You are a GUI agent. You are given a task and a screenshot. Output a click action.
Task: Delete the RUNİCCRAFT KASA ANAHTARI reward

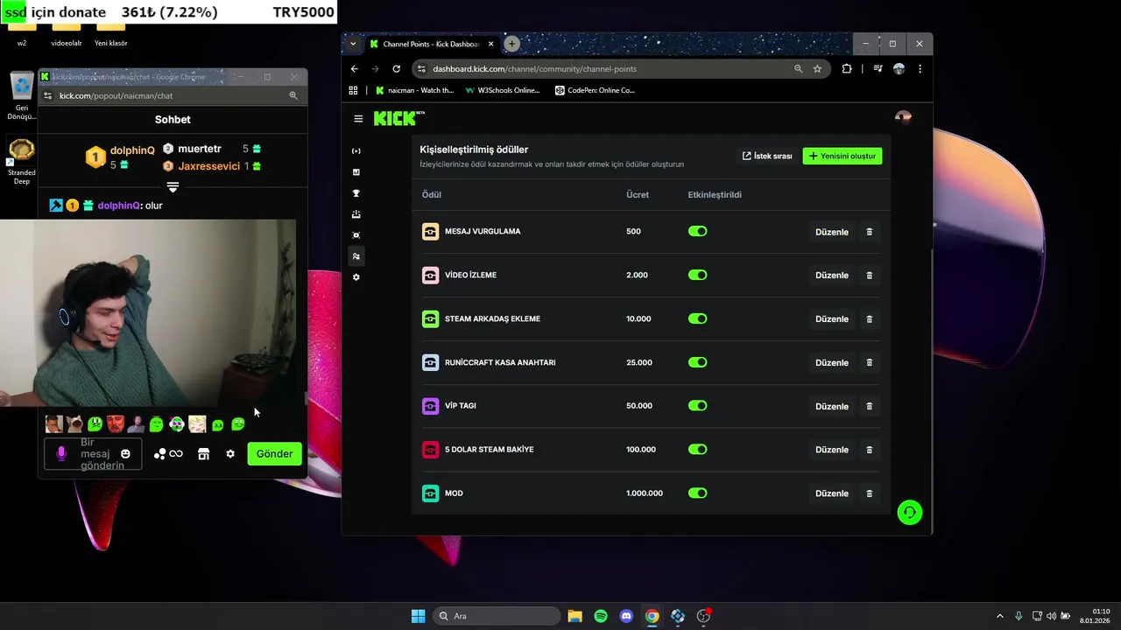click(869, 362)
